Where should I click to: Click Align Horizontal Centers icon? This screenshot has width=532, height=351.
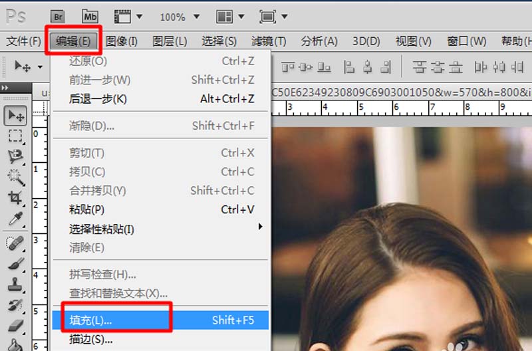(x=367, y=67)
